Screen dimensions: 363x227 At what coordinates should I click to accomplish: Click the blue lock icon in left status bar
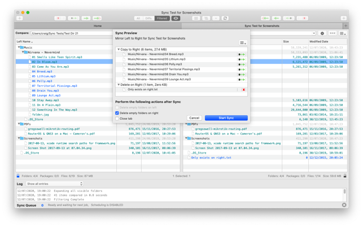[x=18, y=176]
